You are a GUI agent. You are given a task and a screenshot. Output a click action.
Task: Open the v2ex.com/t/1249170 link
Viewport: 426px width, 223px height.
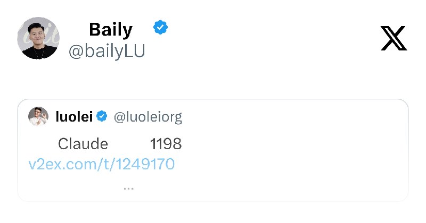(x=101, y=164)
